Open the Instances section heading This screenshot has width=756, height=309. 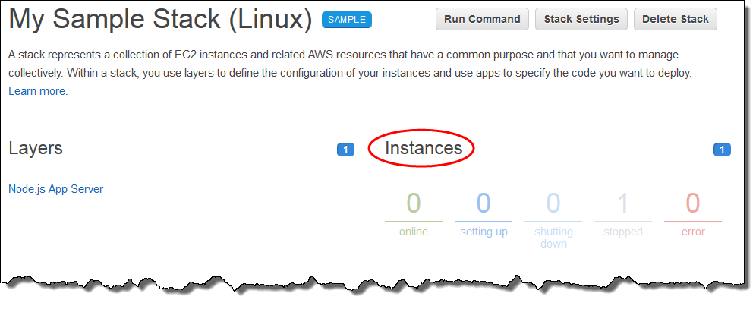424,148
